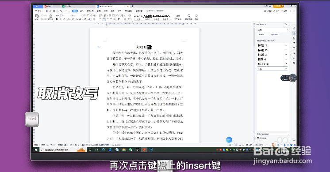The image size is (330, 172).
Task: Open WeChat from Windows taskbar
Action: pos(130,150)
